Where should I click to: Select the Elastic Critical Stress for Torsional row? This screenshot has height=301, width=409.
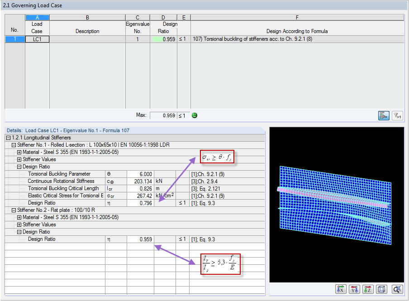(x=134, y=196)
